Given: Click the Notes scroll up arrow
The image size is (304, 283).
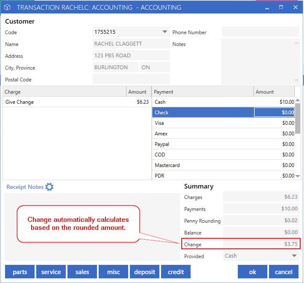Looking at the screenshot, I should coord(296,43).
